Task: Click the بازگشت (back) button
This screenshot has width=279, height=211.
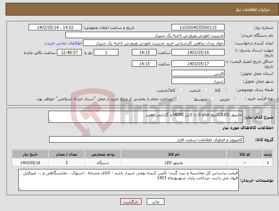Action: pos(131,201)
